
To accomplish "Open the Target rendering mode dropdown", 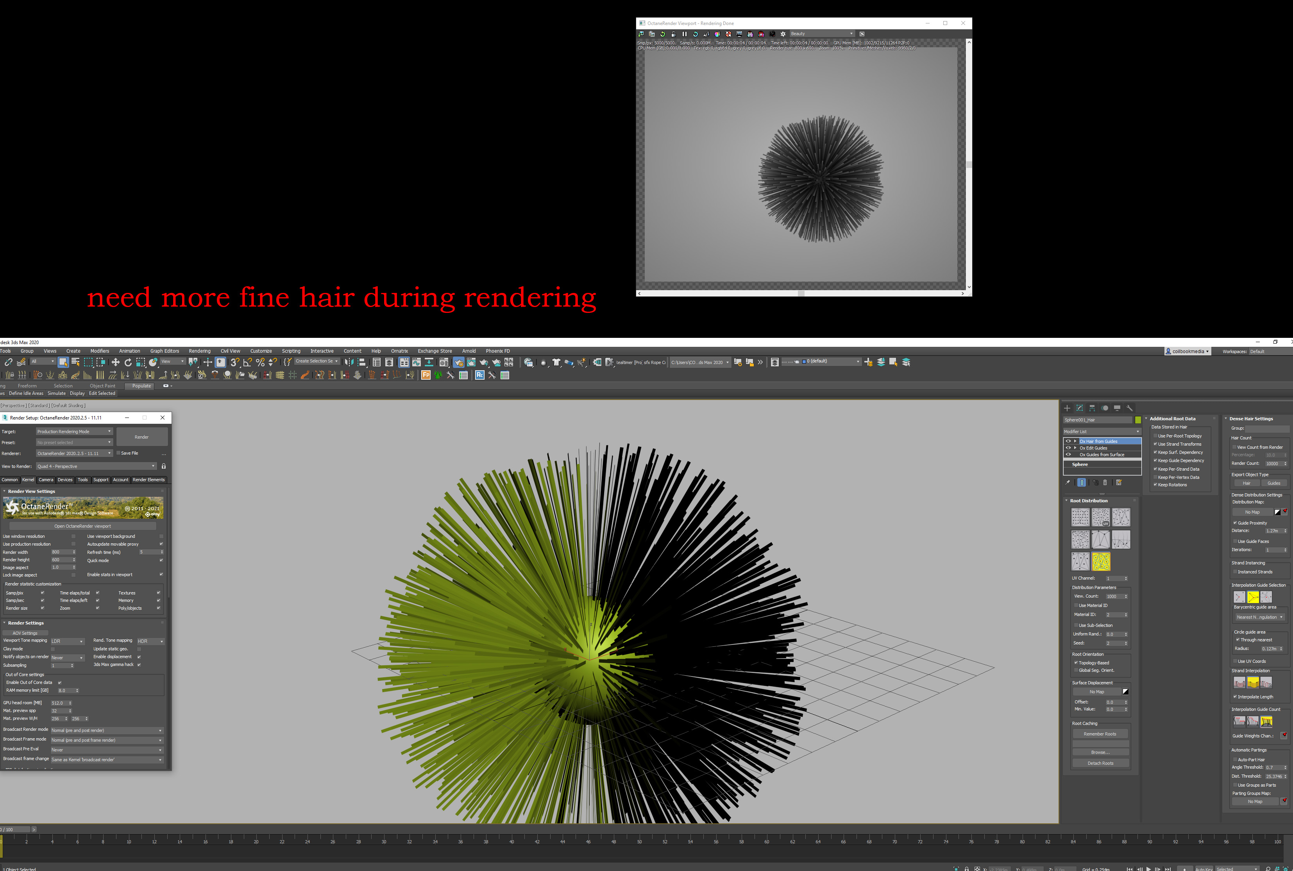I will click(x=75, y=432).
